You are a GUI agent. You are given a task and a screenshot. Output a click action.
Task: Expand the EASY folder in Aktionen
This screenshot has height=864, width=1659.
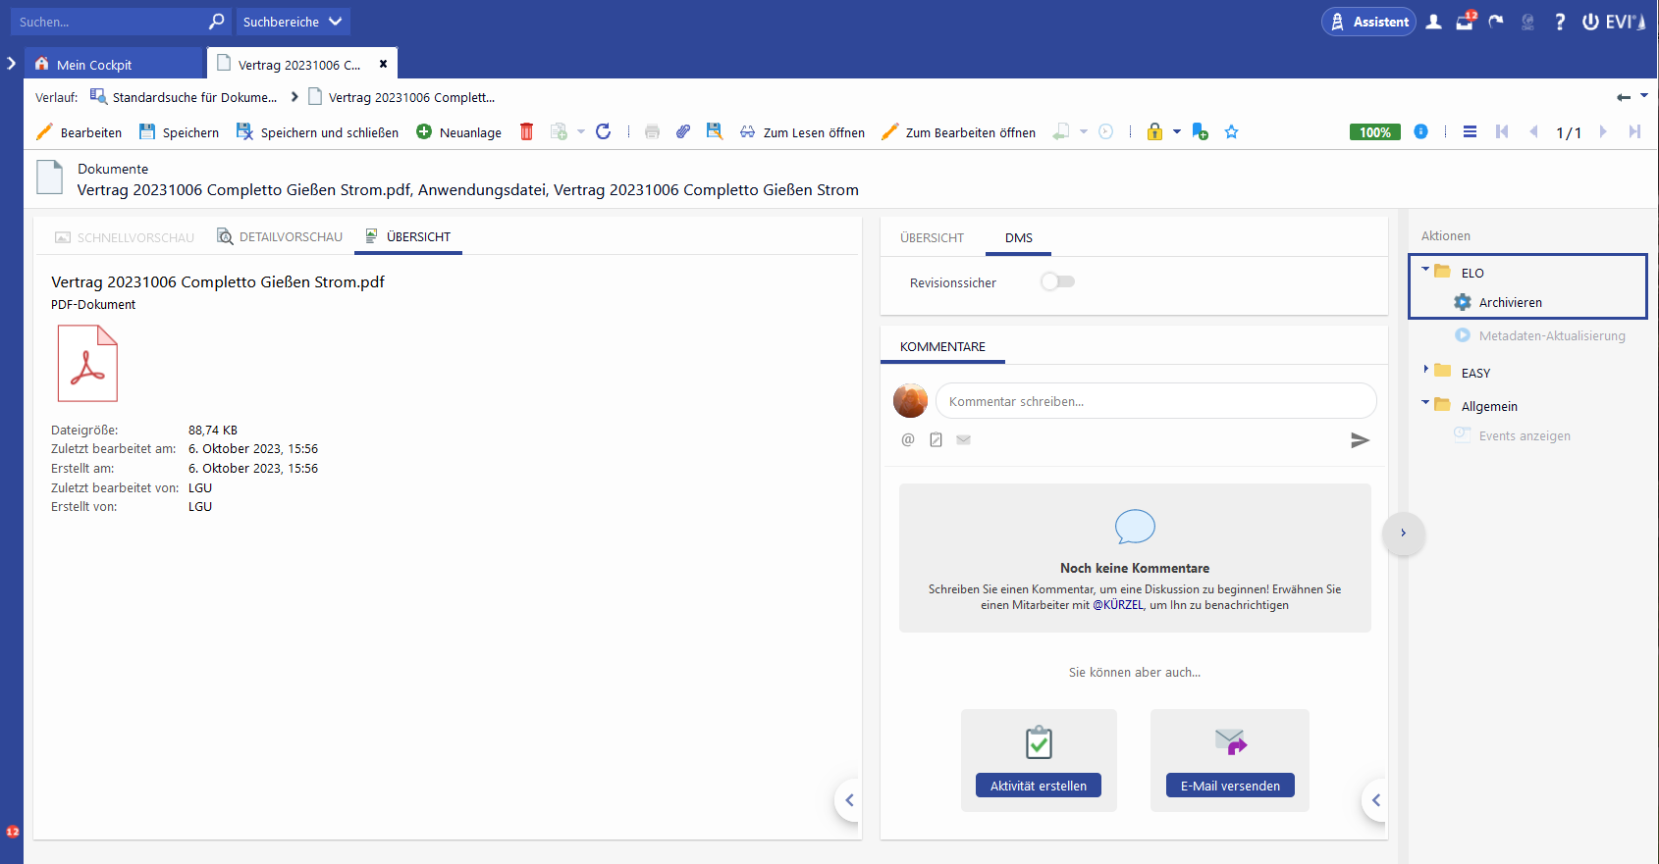click(1425, 370)
